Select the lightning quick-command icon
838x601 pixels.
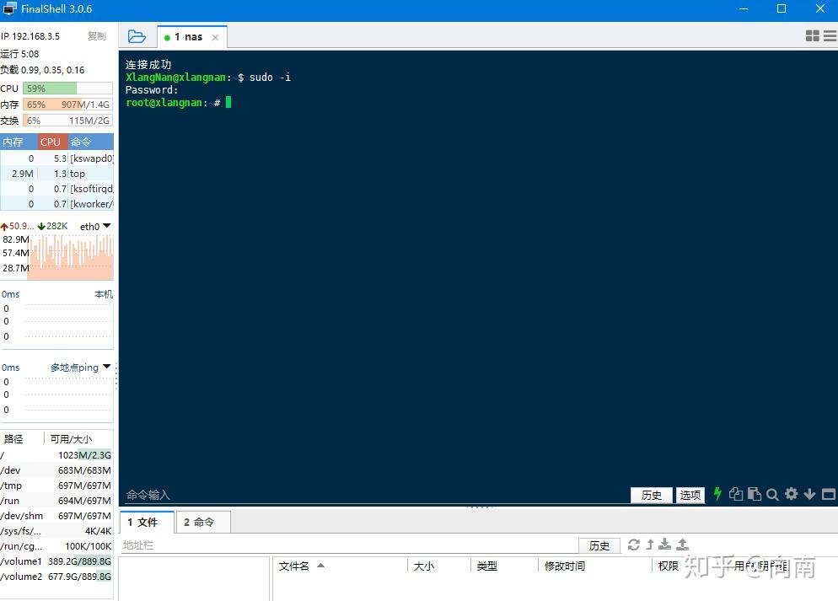tap(717, 495)
